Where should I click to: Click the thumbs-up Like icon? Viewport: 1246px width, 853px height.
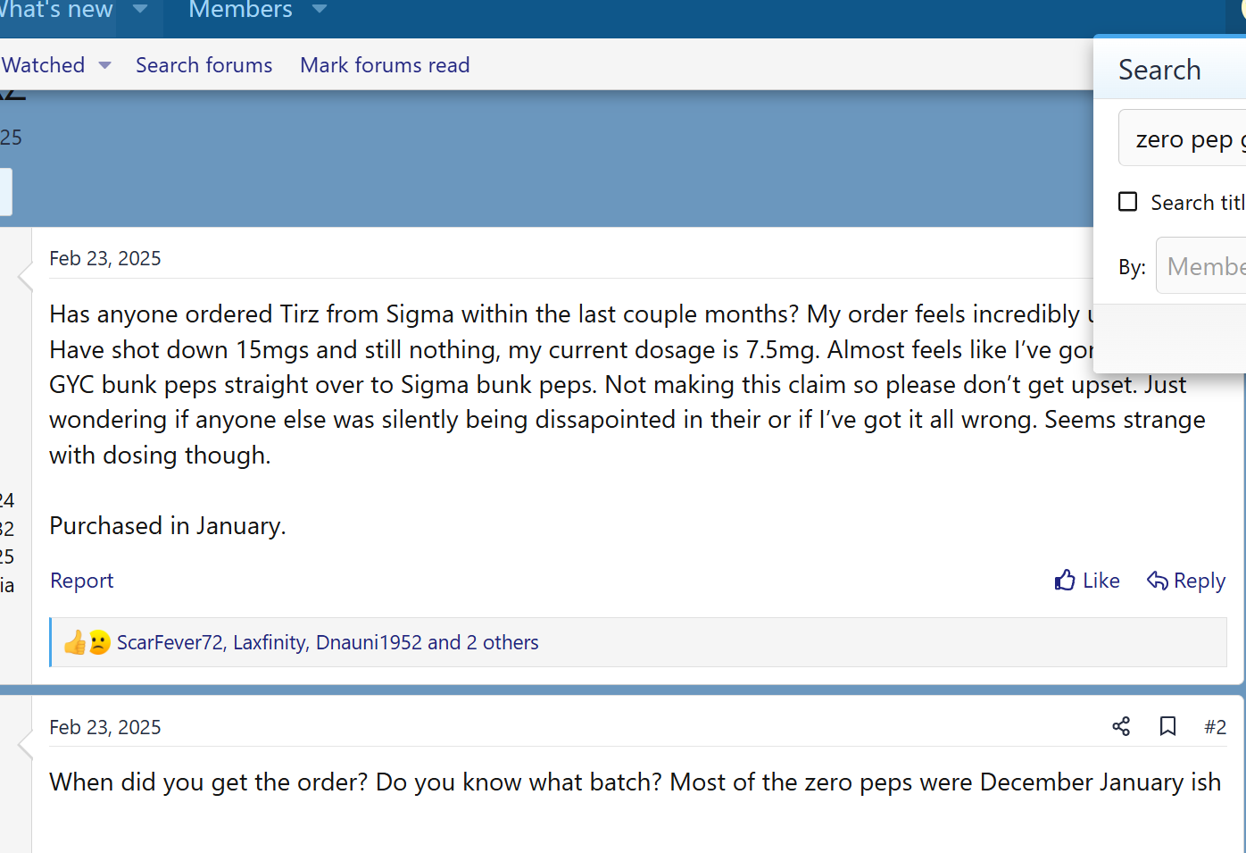1064,581
